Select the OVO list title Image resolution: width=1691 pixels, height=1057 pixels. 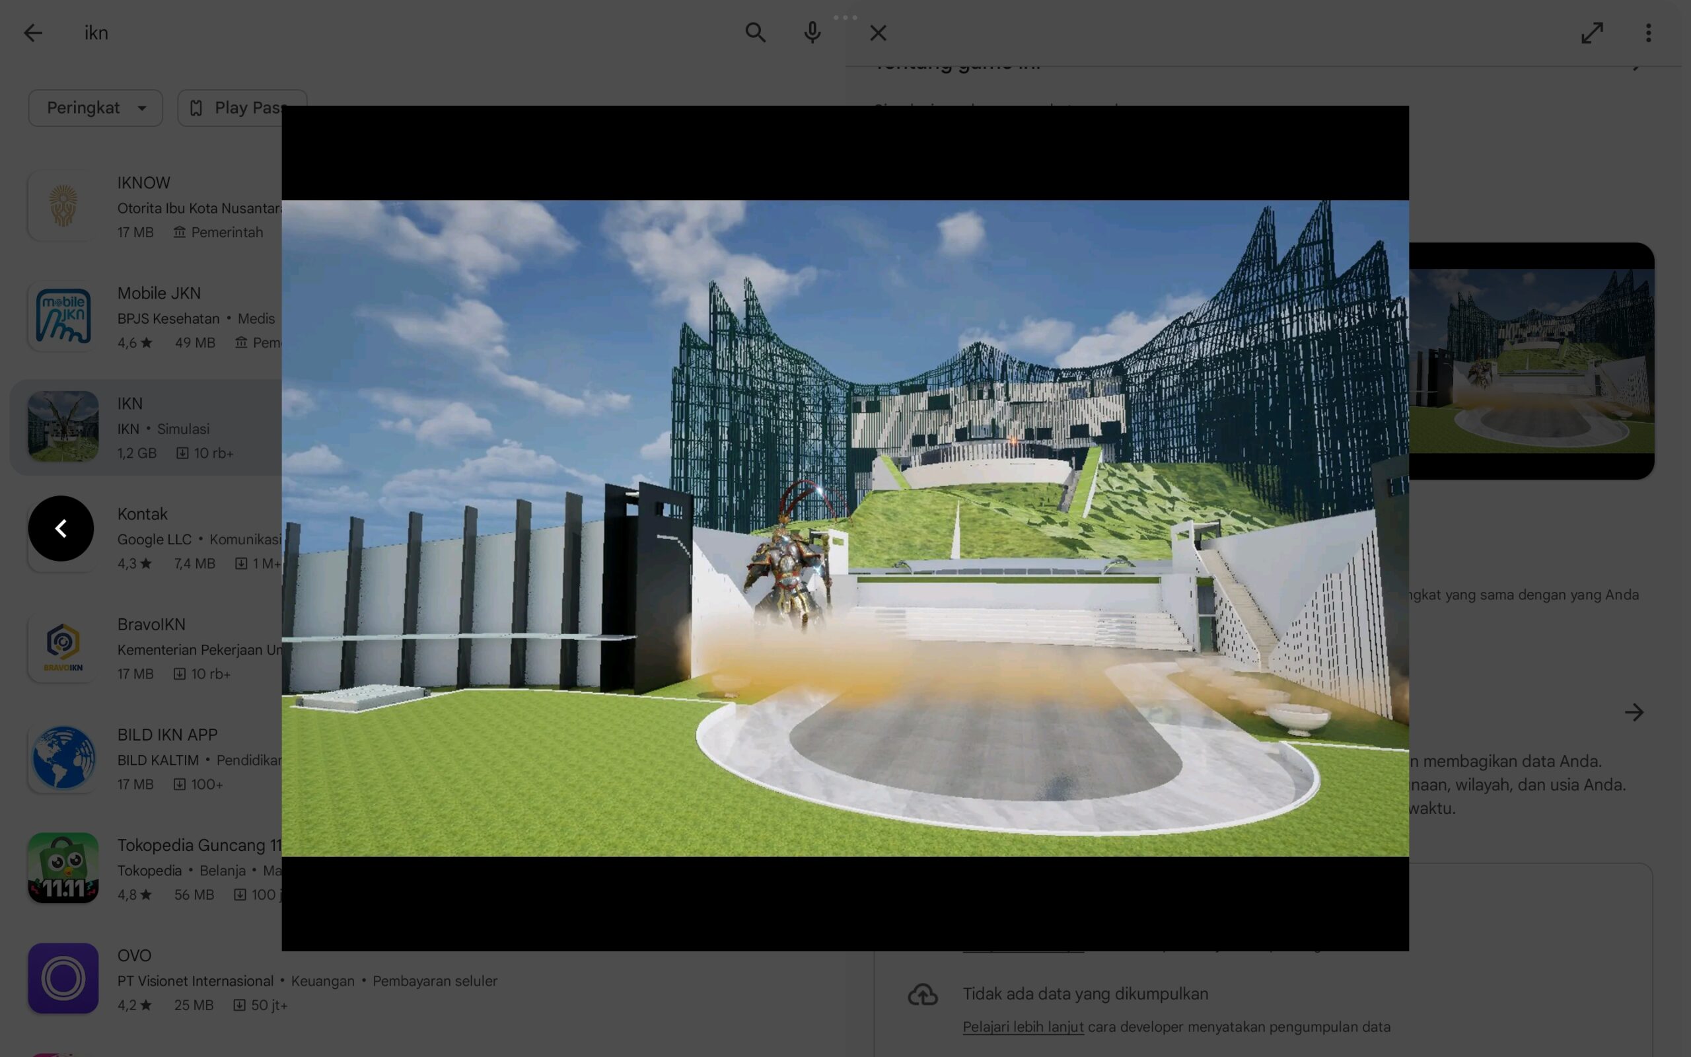click(134, 956)
